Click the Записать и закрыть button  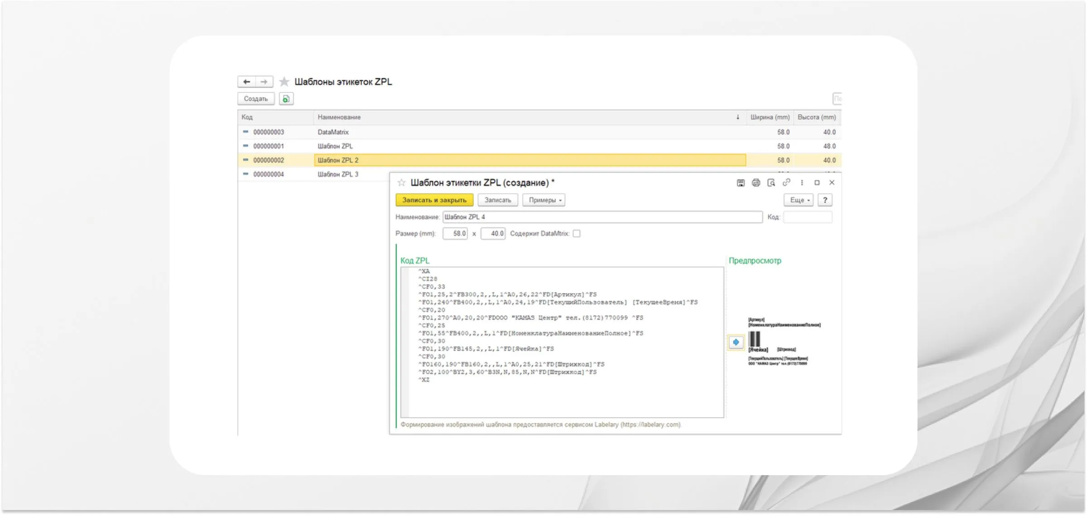coord(434,200)
